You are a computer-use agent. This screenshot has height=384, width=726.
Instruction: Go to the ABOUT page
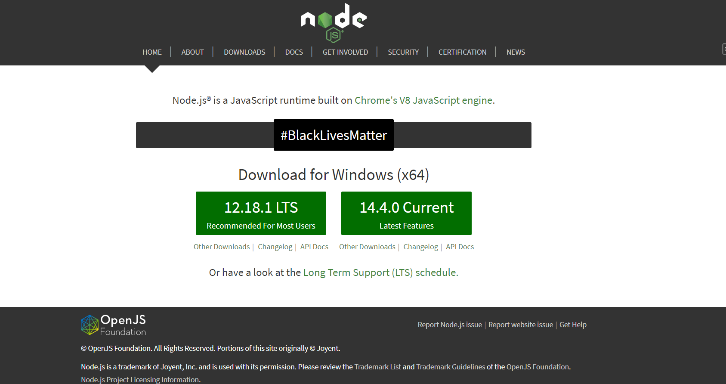(x=192, y=52)
